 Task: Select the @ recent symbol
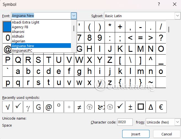tap(49, 107)
